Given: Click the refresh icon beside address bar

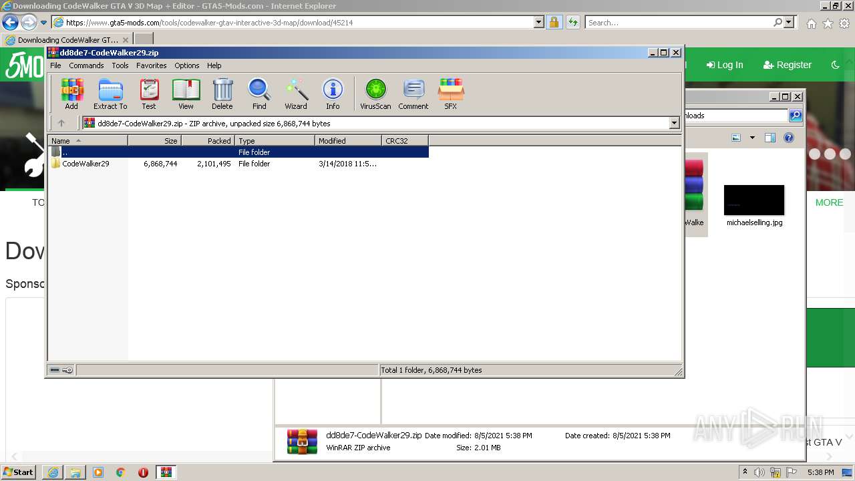Looking at the screenshot, I should coord(572,22).
